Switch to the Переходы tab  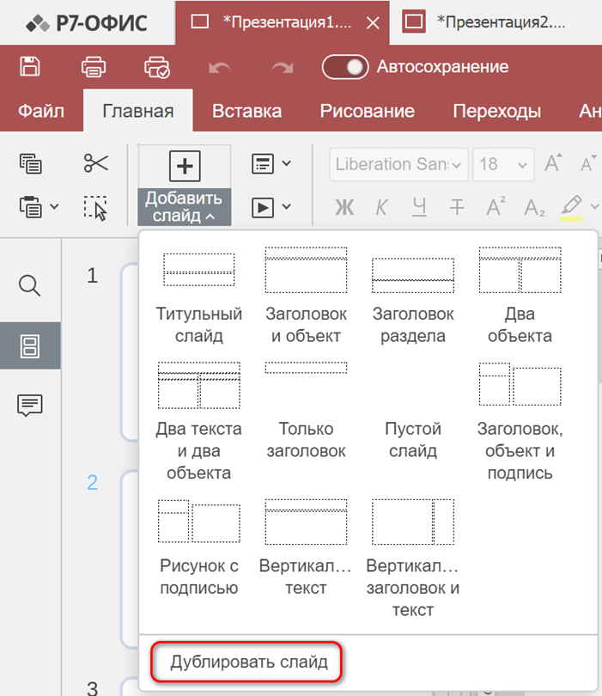click(x=497, y=111)
